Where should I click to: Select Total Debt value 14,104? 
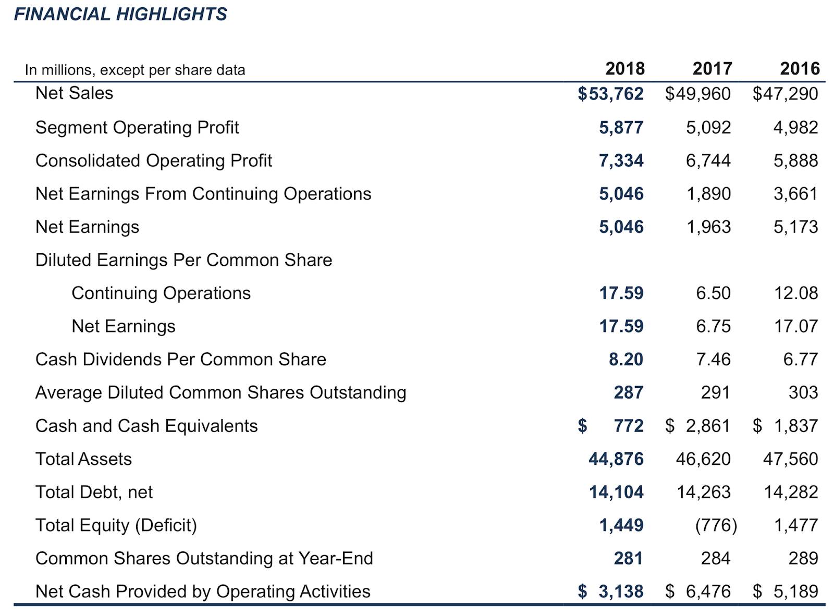(x=616, y=492)
